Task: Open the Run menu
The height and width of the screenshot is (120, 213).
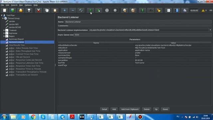Action: pos(21,5)
